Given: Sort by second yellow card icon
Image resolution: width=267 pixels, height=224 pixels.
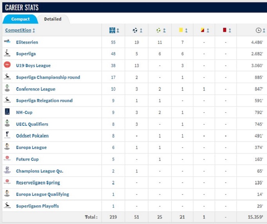Looking at the screenshot, I should click(x=203, y=30).
